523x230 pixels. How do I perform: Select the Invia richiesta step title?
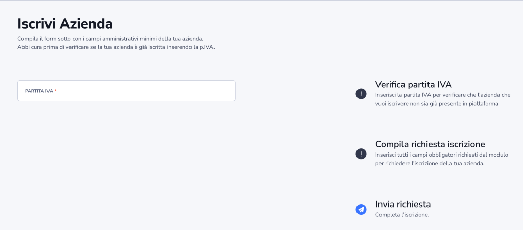tap(403, 204)
